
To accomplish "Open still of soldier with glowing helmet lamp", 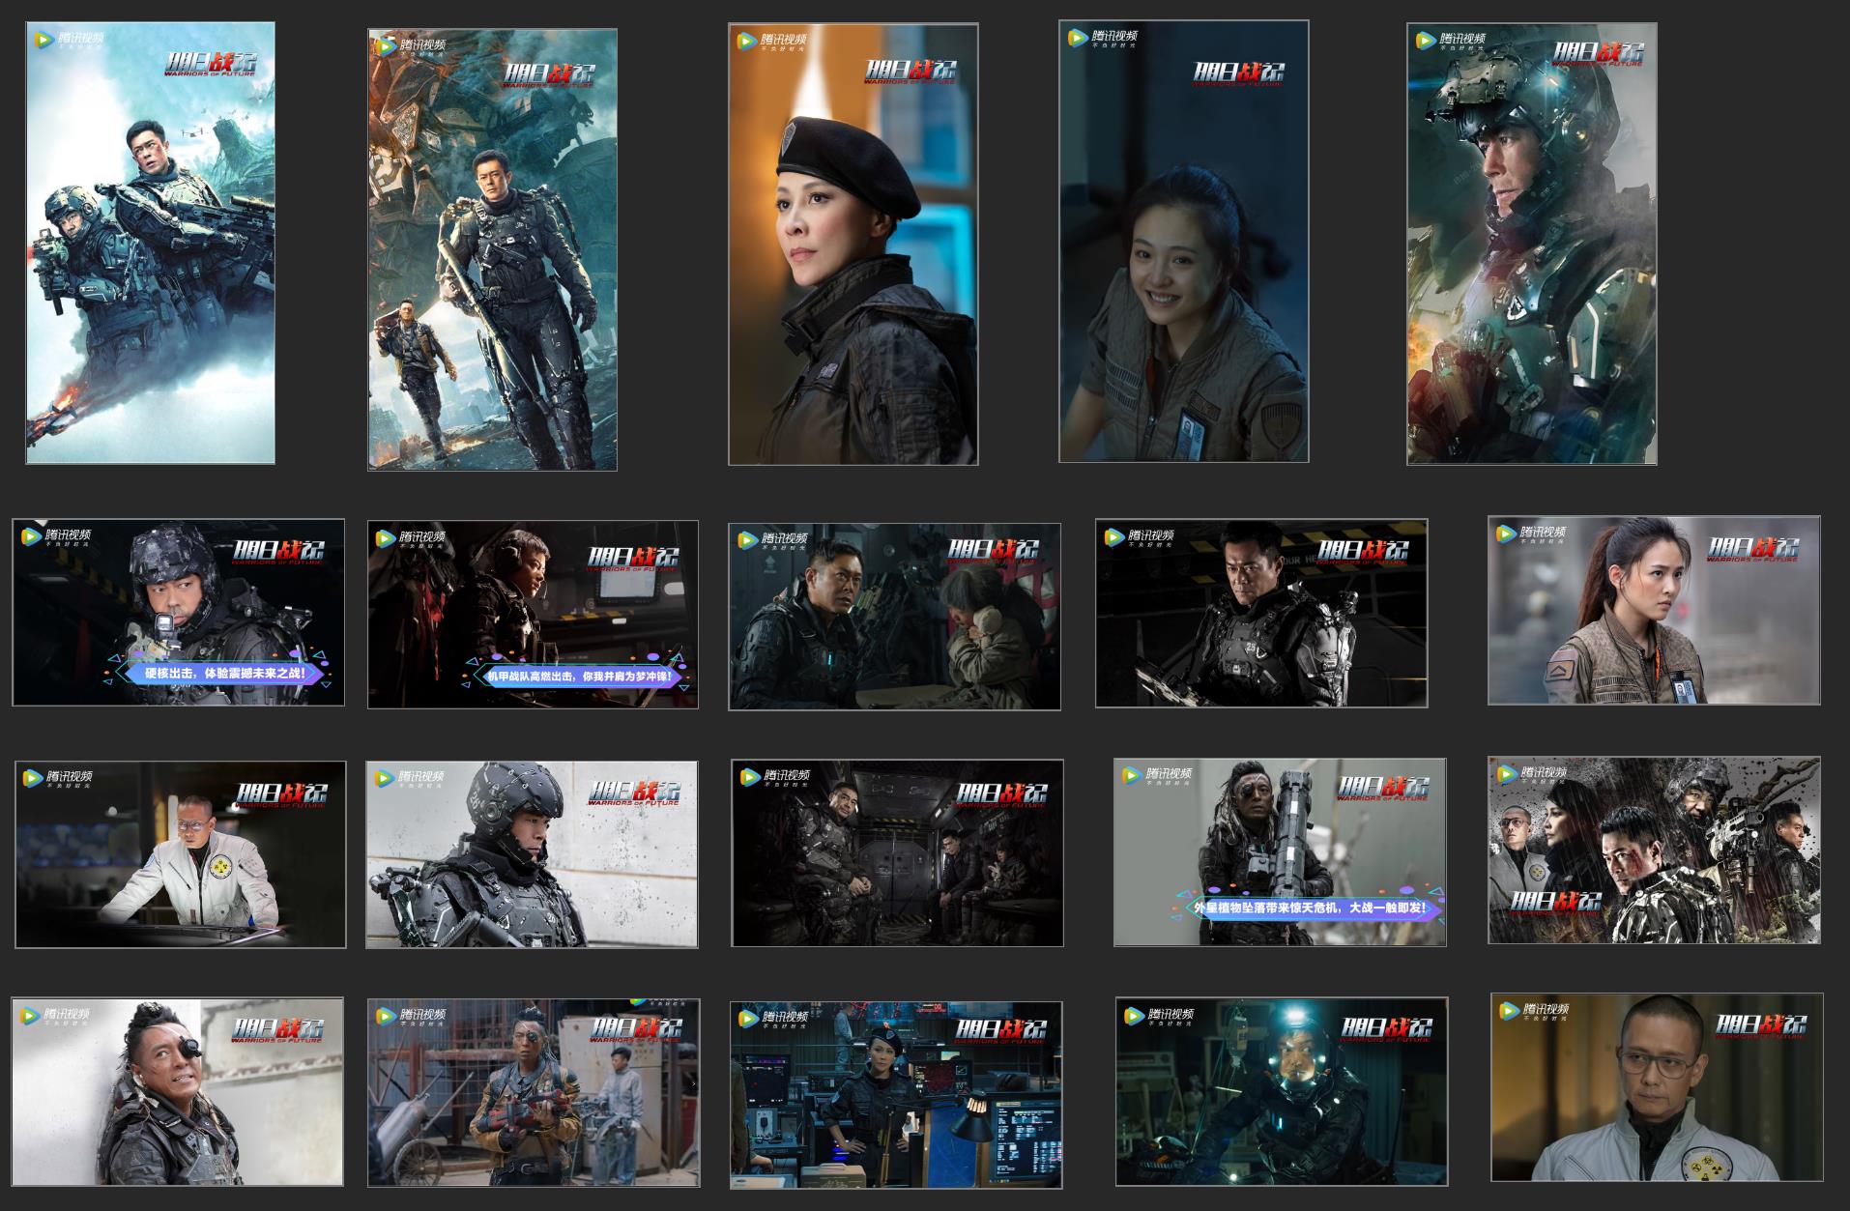I will (1282, 1092).
